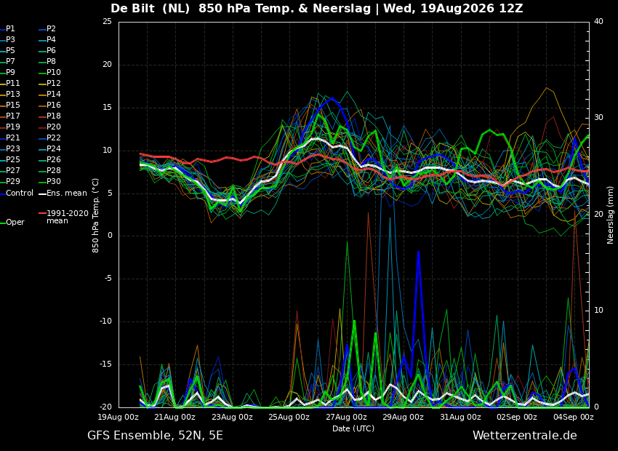The image size is (618, 451).
Task: Click the 02Sep 00z date tick
Action: 517,417
